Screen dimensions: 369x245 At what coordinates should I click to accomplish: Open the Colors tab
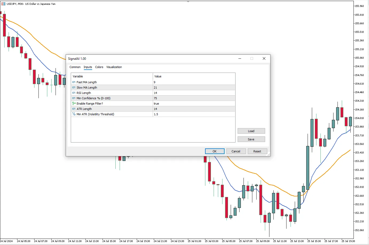tap(99, 67)
